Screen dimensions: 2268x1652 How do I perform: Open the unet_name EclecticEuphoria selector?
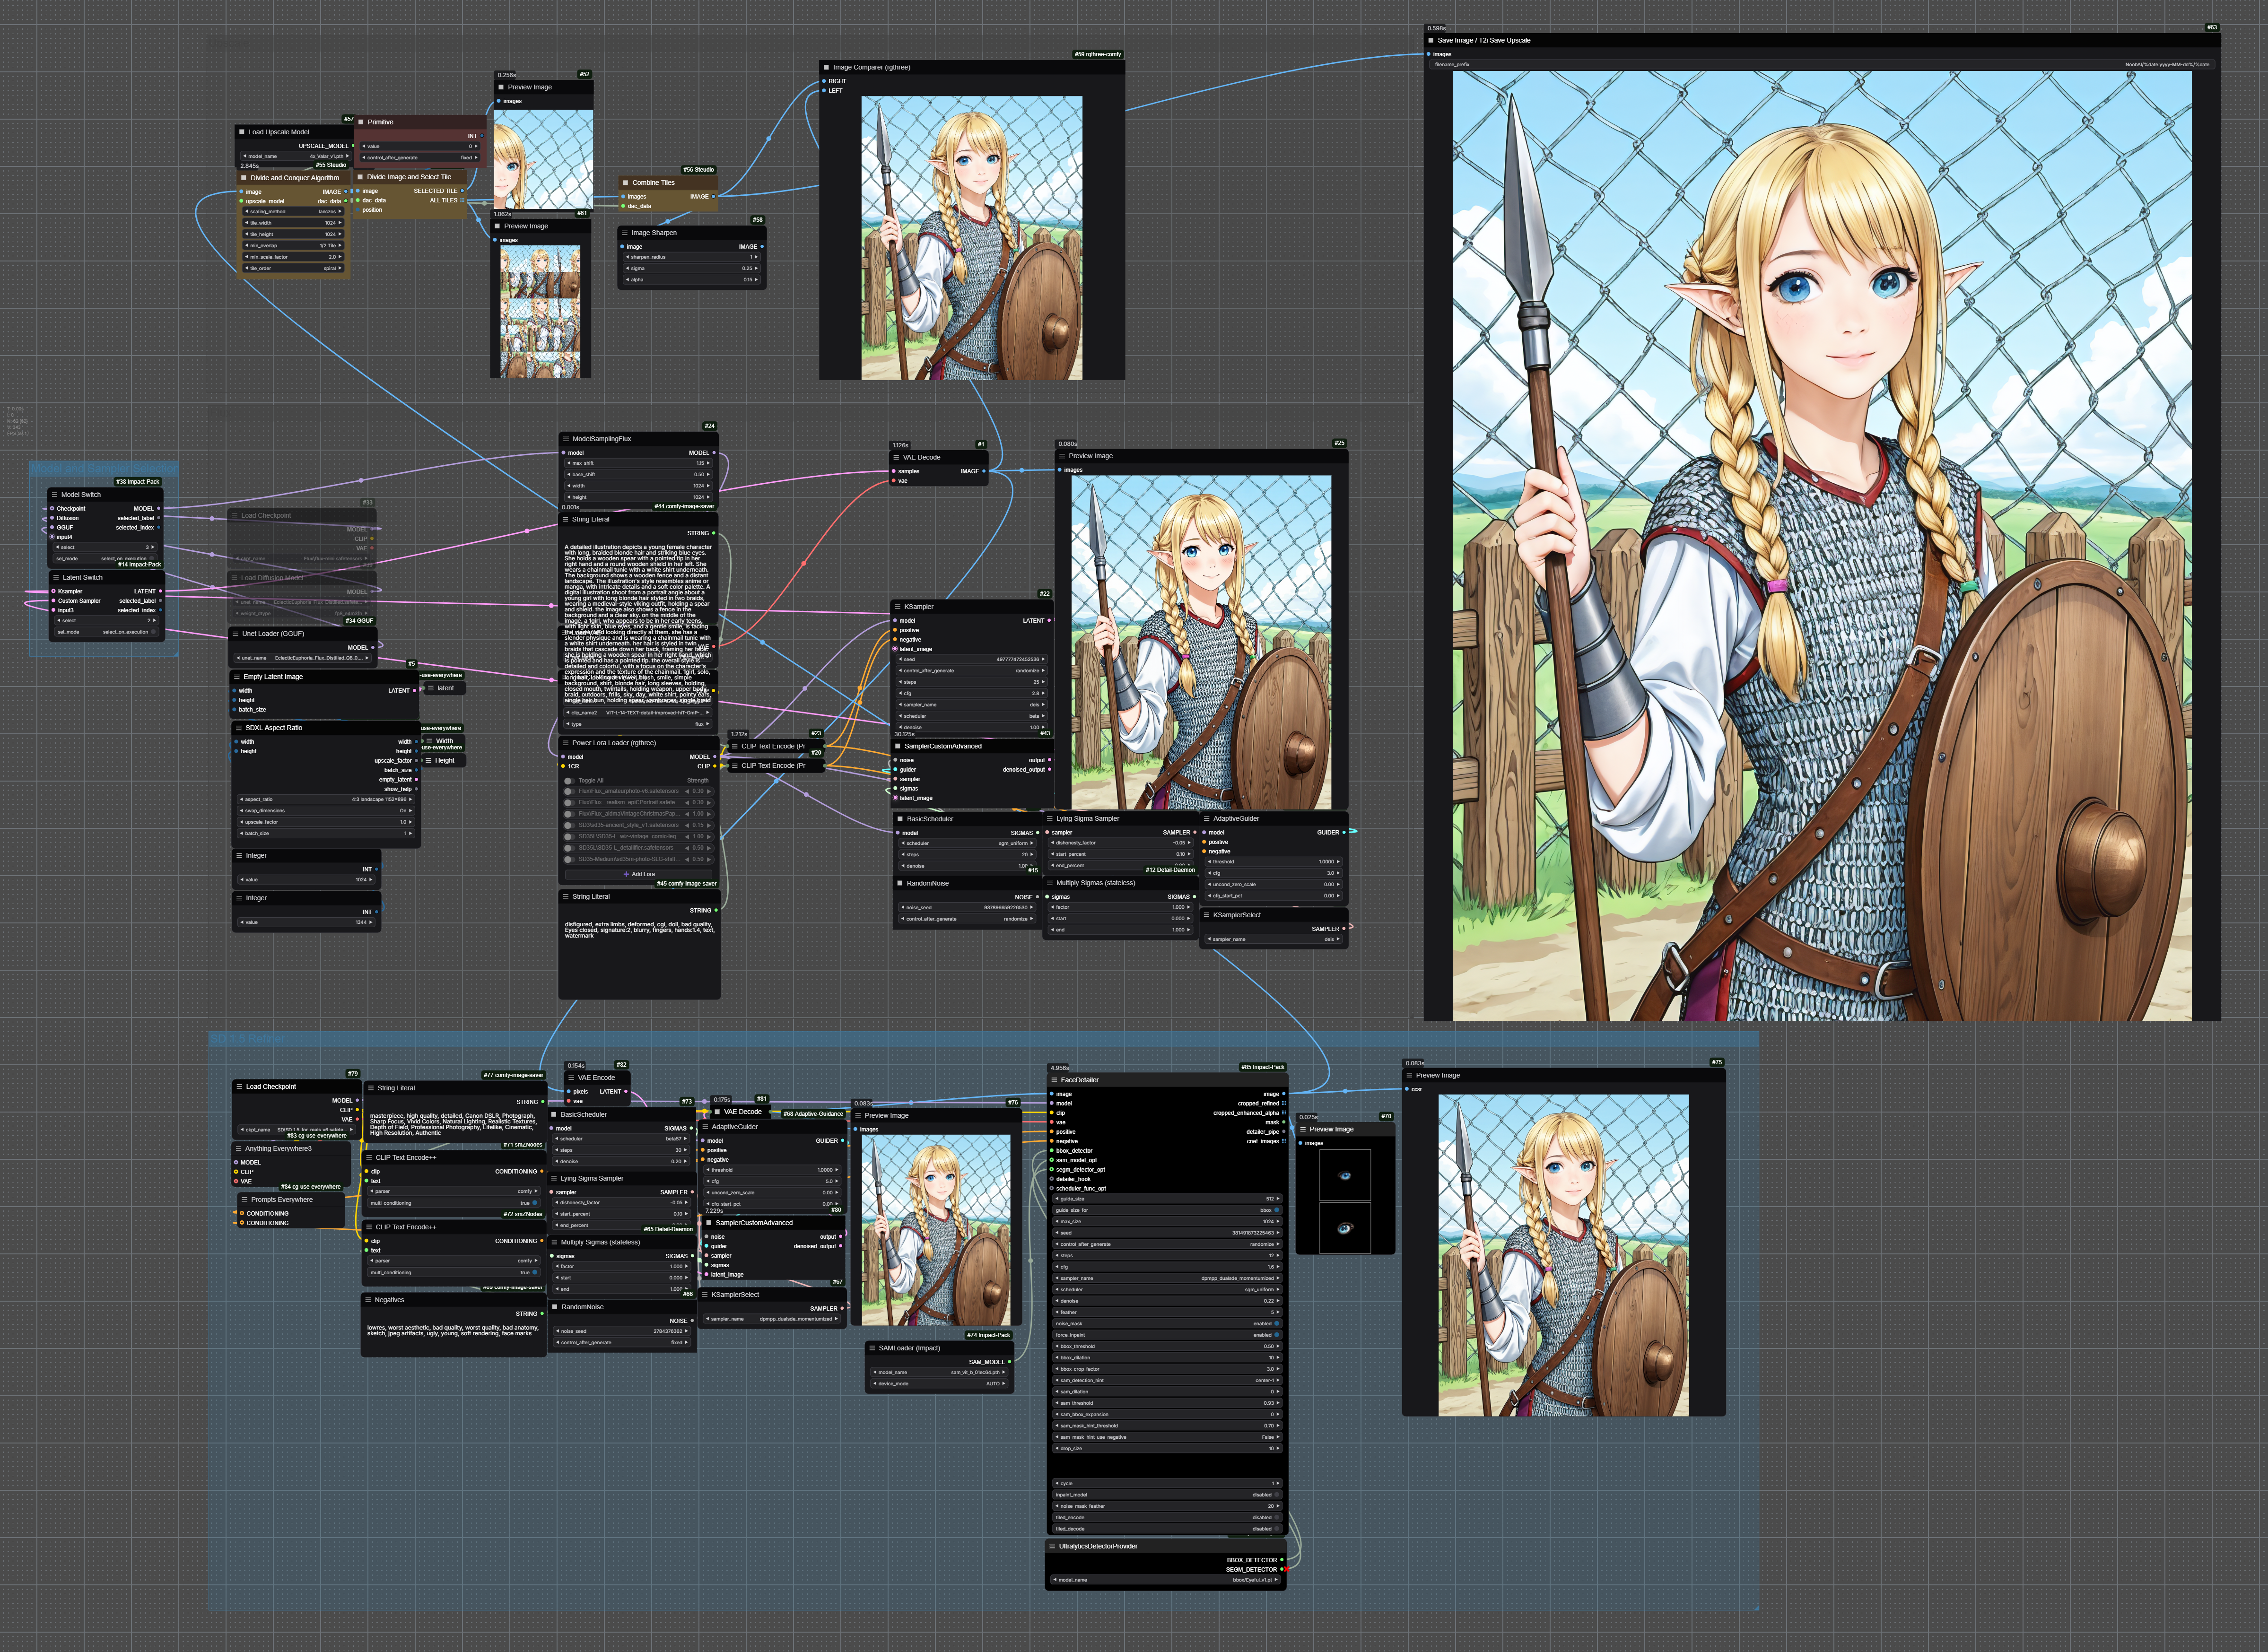point(303,658)
